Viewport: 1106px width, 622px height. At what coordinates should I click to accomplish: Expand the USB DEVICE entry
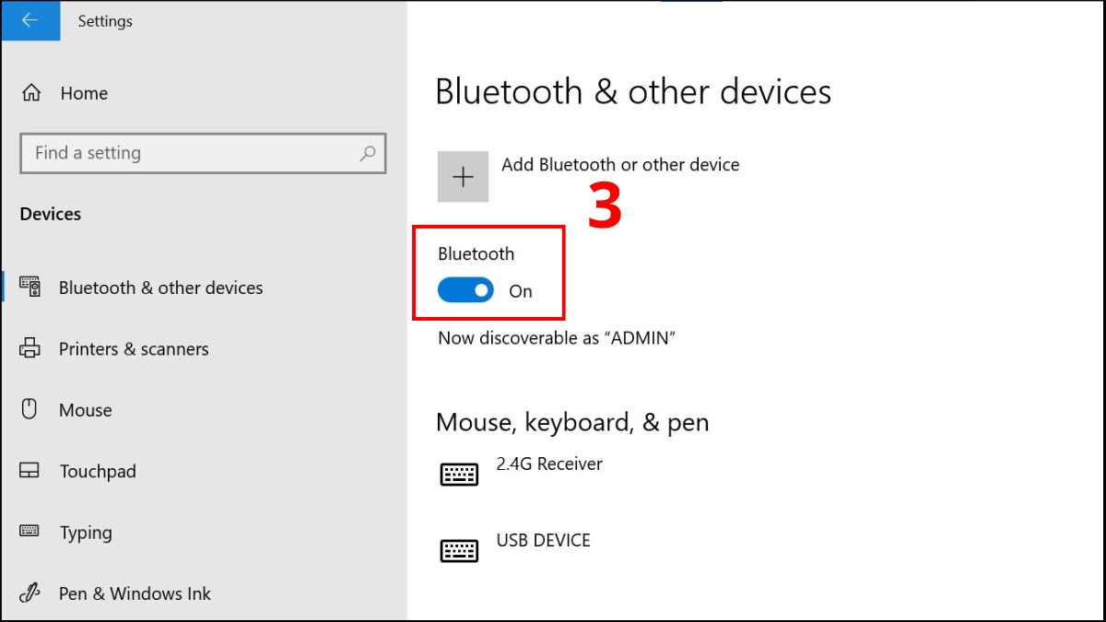pyautogui.click(x=544, y=541)
